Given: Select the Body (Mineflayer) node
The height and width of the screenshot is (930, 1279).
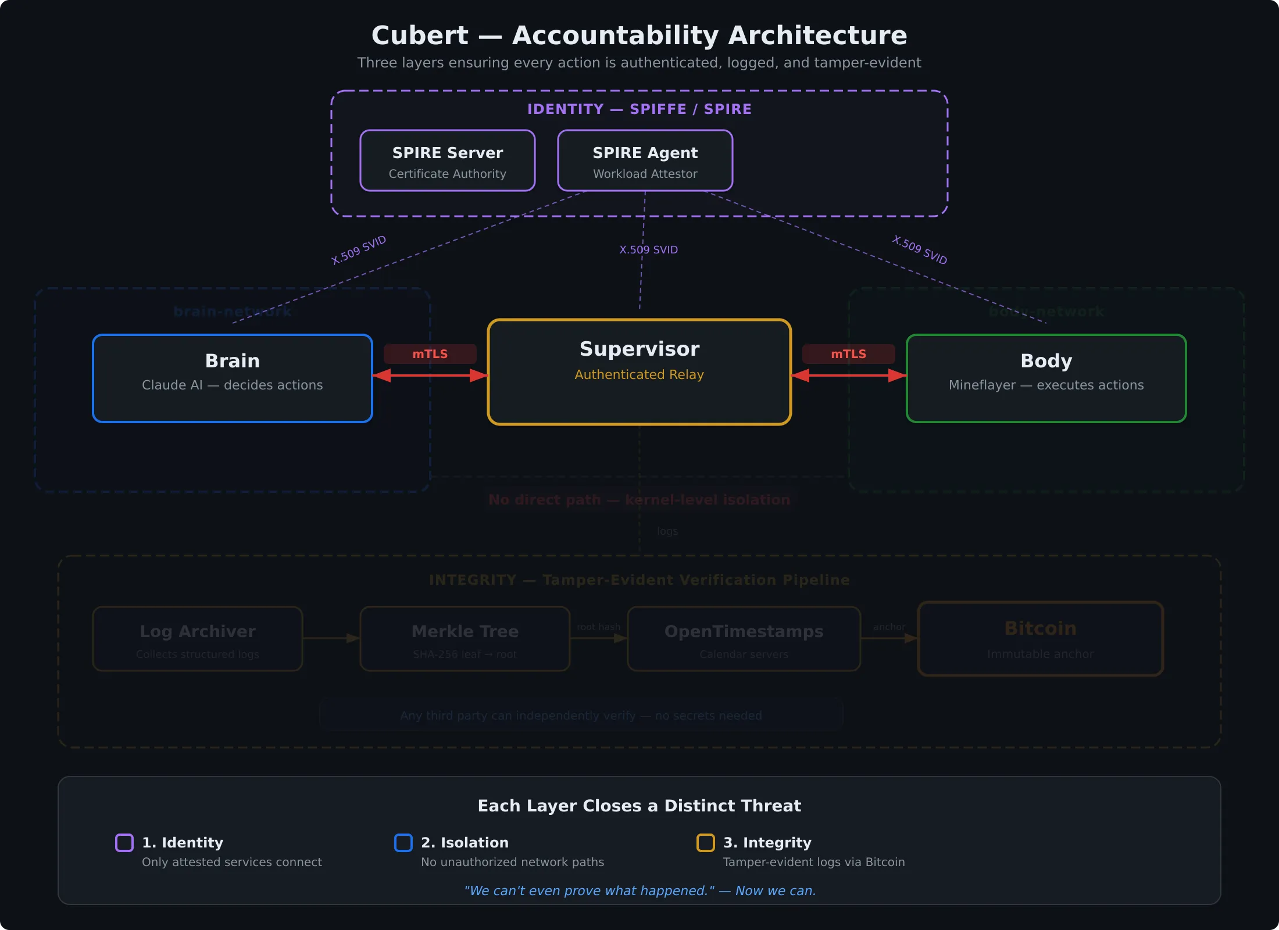Looking at the screenshot, I should (1045, 377).
